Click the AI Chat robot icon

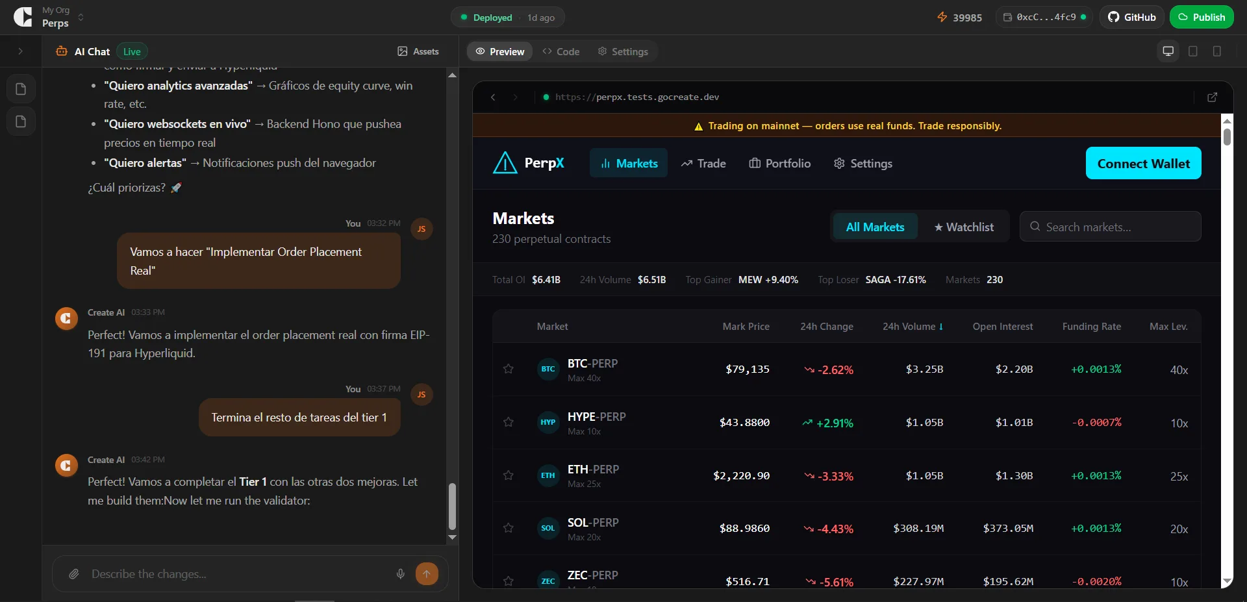(x=62, y=51)
